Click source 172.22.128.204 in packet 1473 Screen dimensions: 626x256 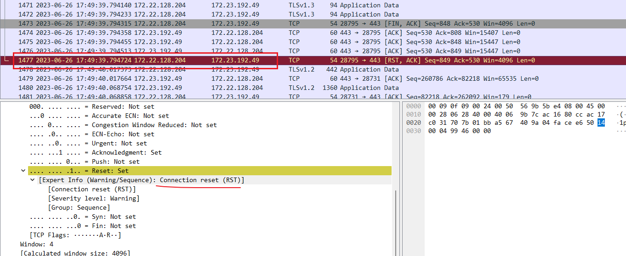160,23
